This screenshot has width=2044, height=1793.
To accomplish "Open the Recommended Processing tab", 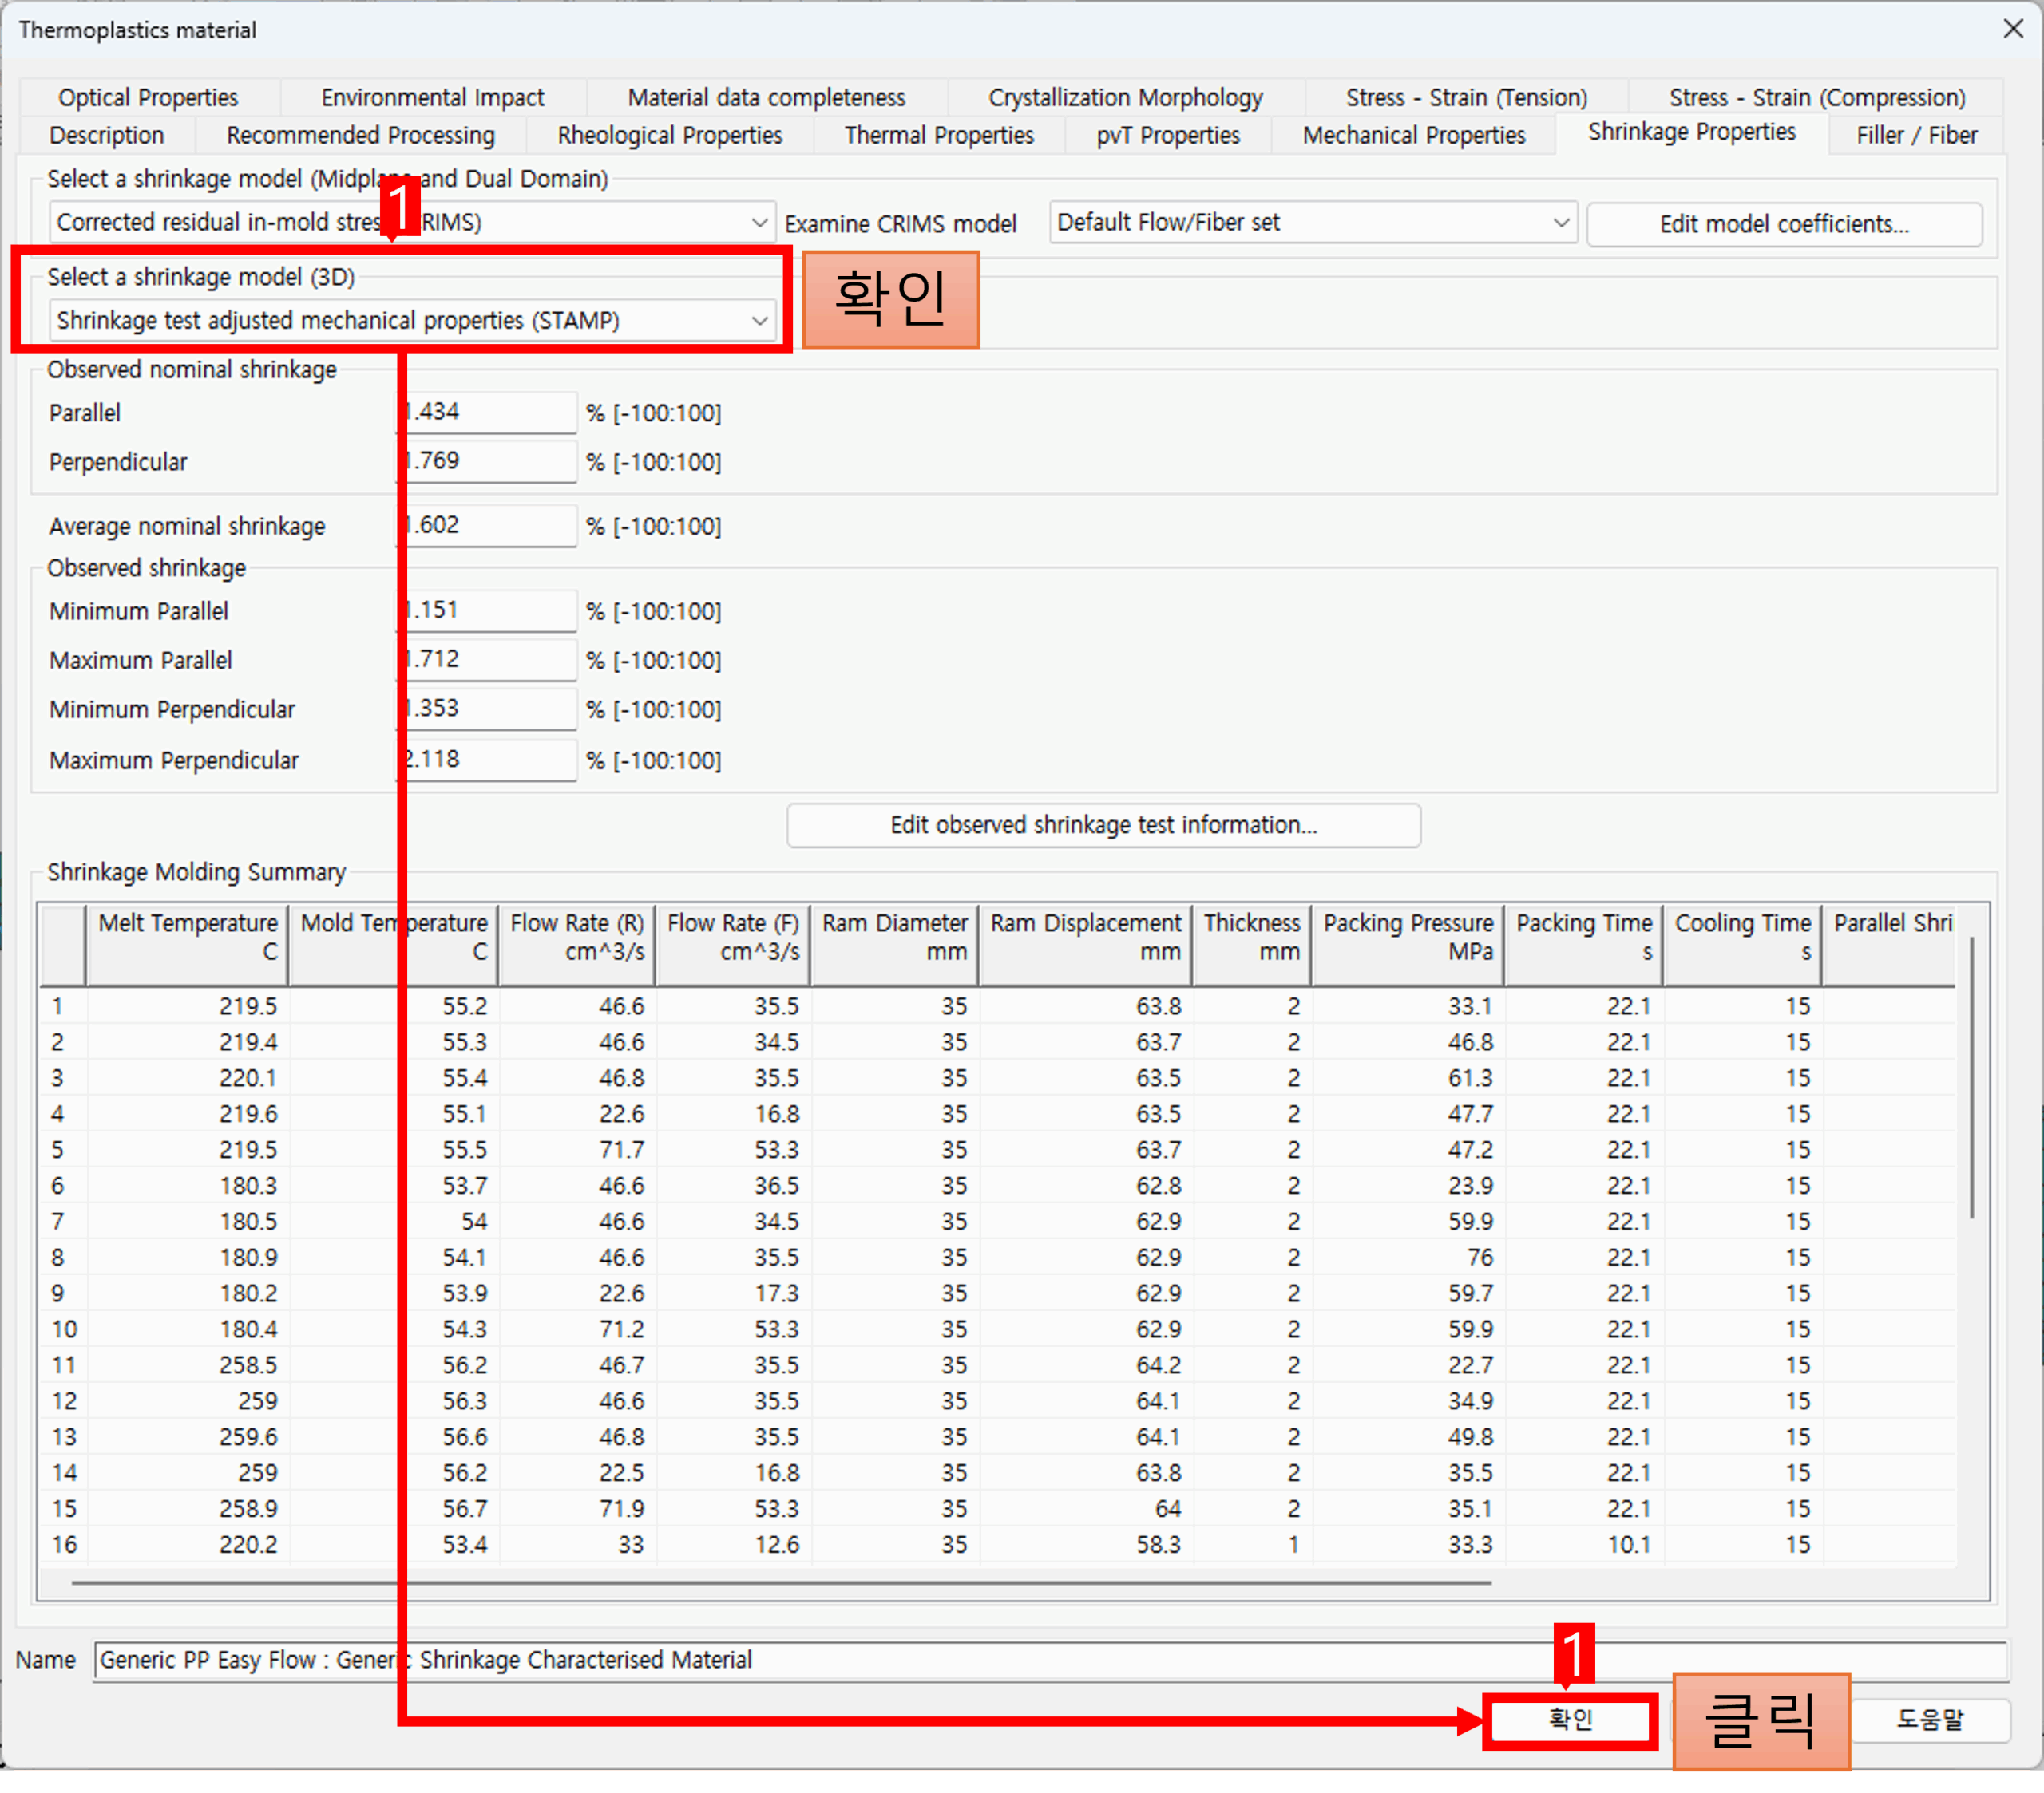I will click(x=360, y=135).
